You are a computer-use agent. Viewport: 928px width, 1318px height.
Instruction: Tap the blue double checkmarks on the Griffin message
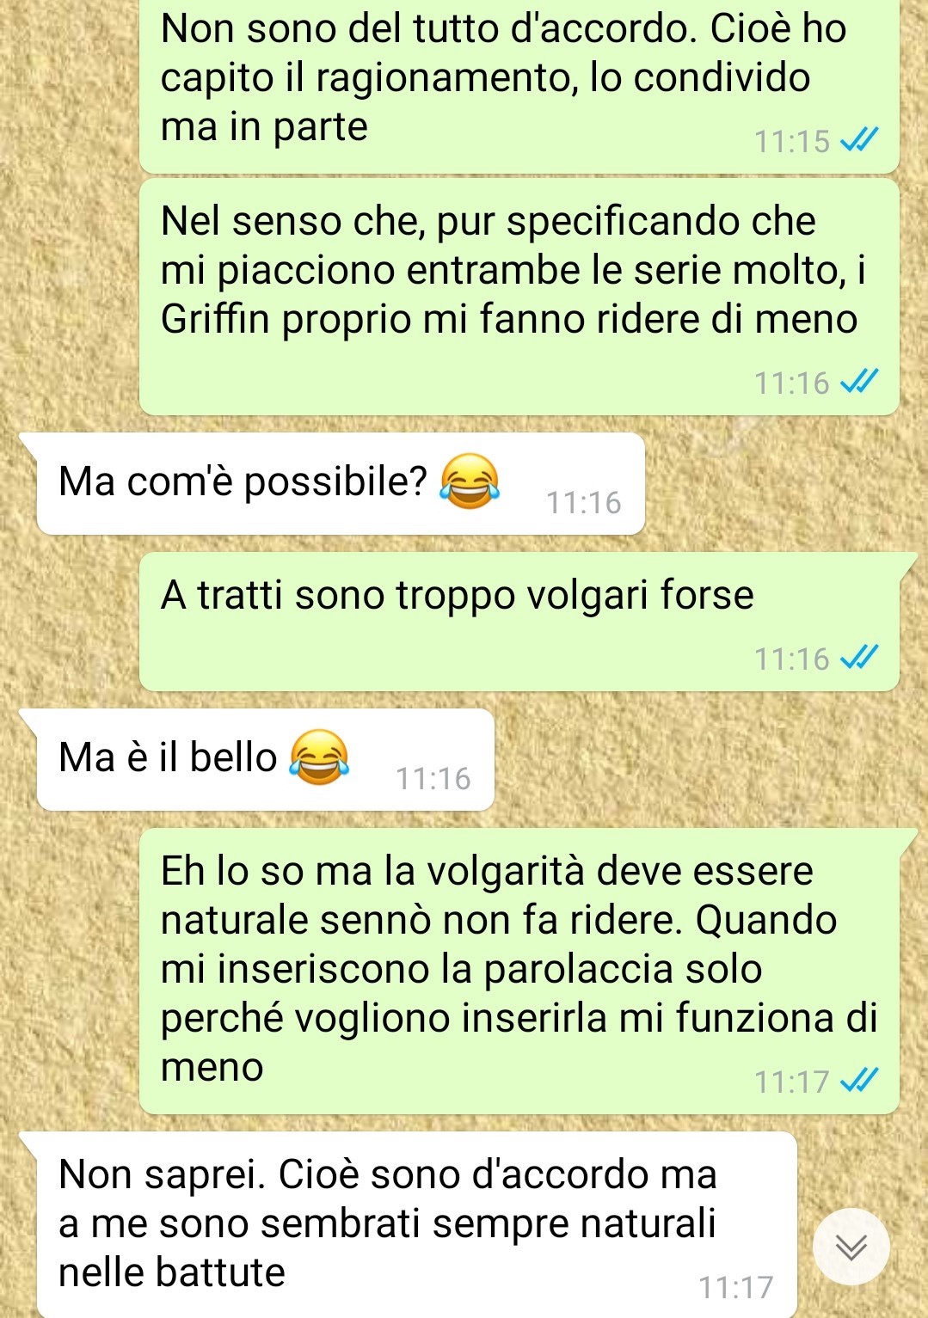(859, 382)
